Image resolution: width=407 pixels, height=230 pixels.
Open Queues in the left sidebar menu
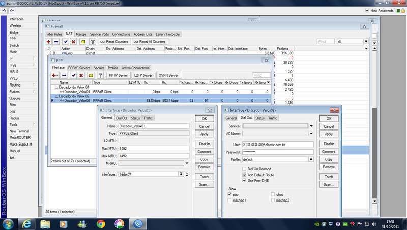15,98
